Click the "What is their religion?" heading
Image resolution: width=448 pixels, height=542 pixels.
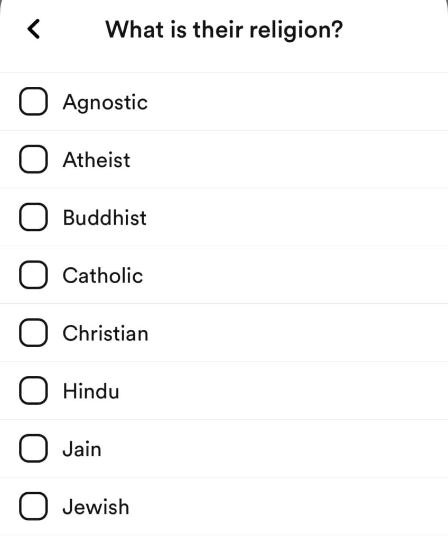point(224,29)
